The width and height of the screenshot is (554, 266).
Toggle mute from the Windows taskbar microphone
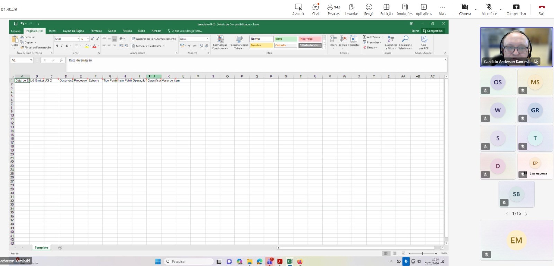406,262
